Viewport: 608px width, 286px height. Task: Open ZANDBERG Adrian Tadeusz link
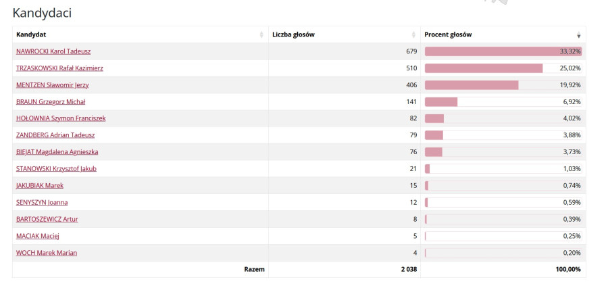[x=55, y=135]
